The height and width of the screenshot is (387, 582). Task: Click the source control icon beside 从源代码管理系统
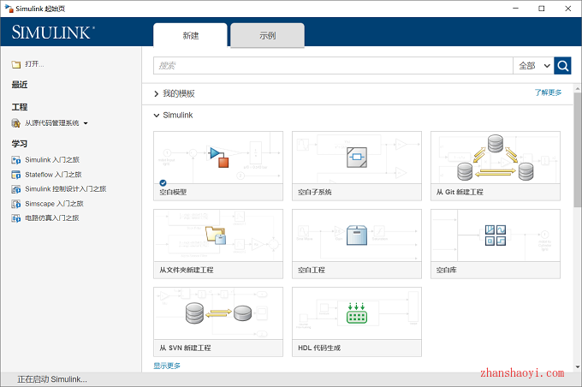[x=16, y=123]
